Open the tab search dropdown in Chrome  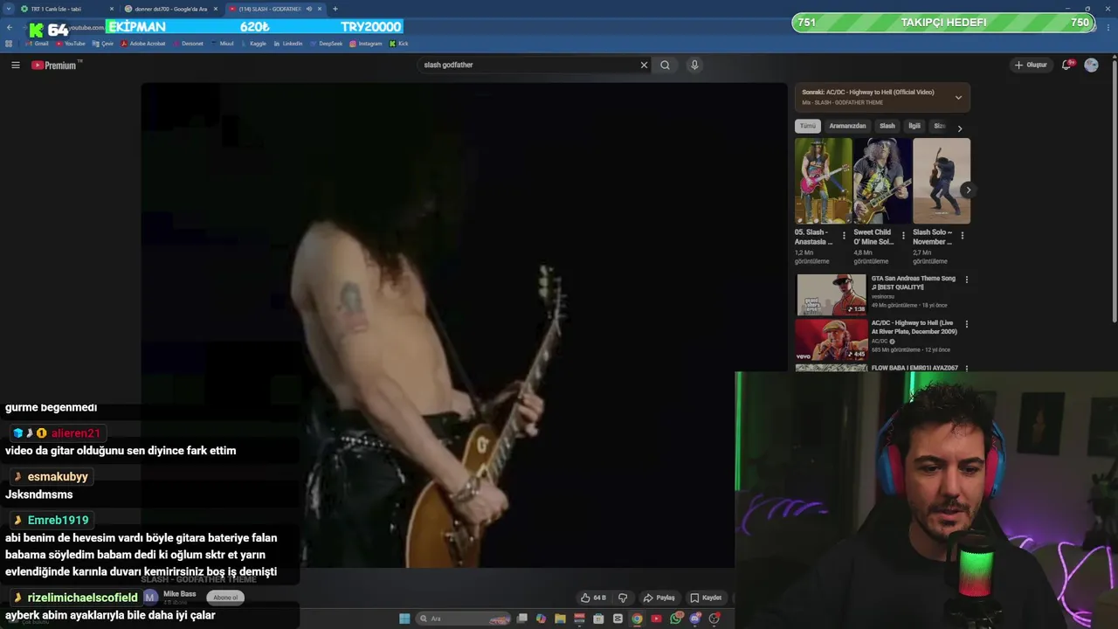click(9, 9)
